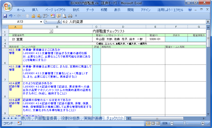This screenshot has height=128, width=212.
Task: Go to last sheet tab arrow
Action: (15, 118)
